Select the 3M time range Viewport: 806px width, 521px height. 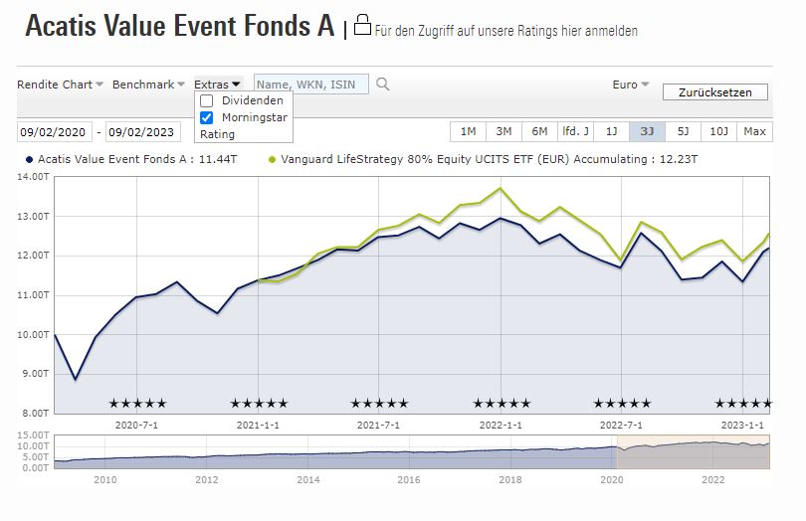[x=504, y=131]
